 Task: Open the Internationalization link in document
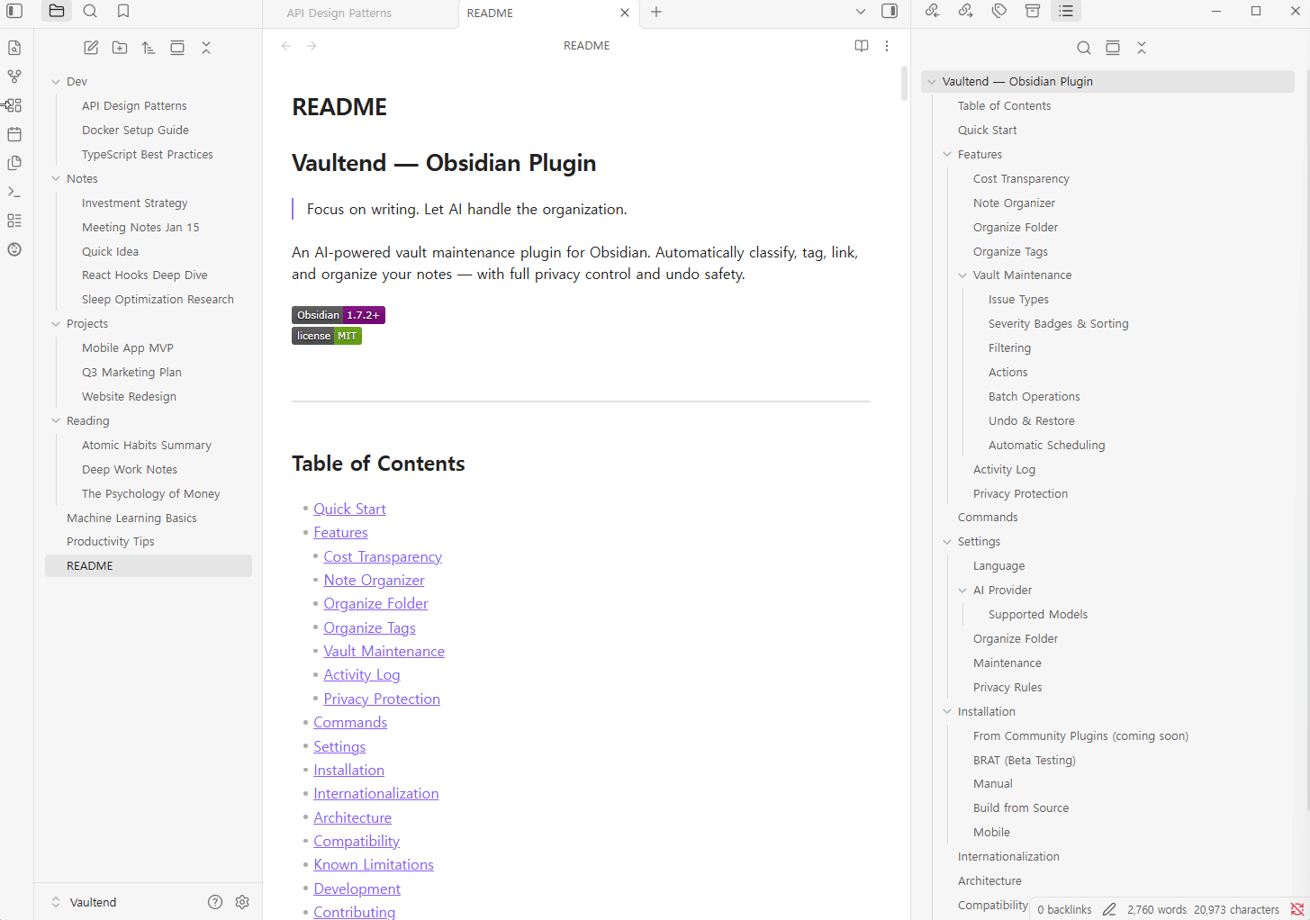pos(376,794)
